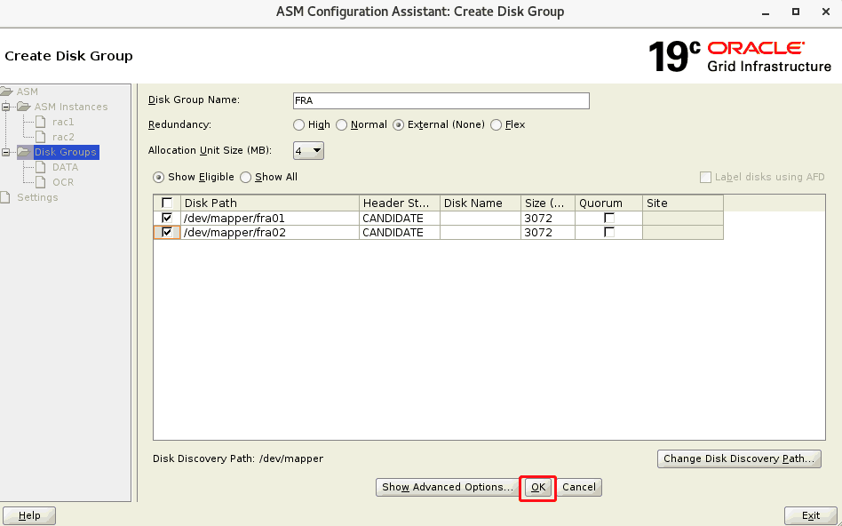The height and width of the screenshot is (526, 842).
Task: Enable Quorum for fra02 disk
Action: 609,232
